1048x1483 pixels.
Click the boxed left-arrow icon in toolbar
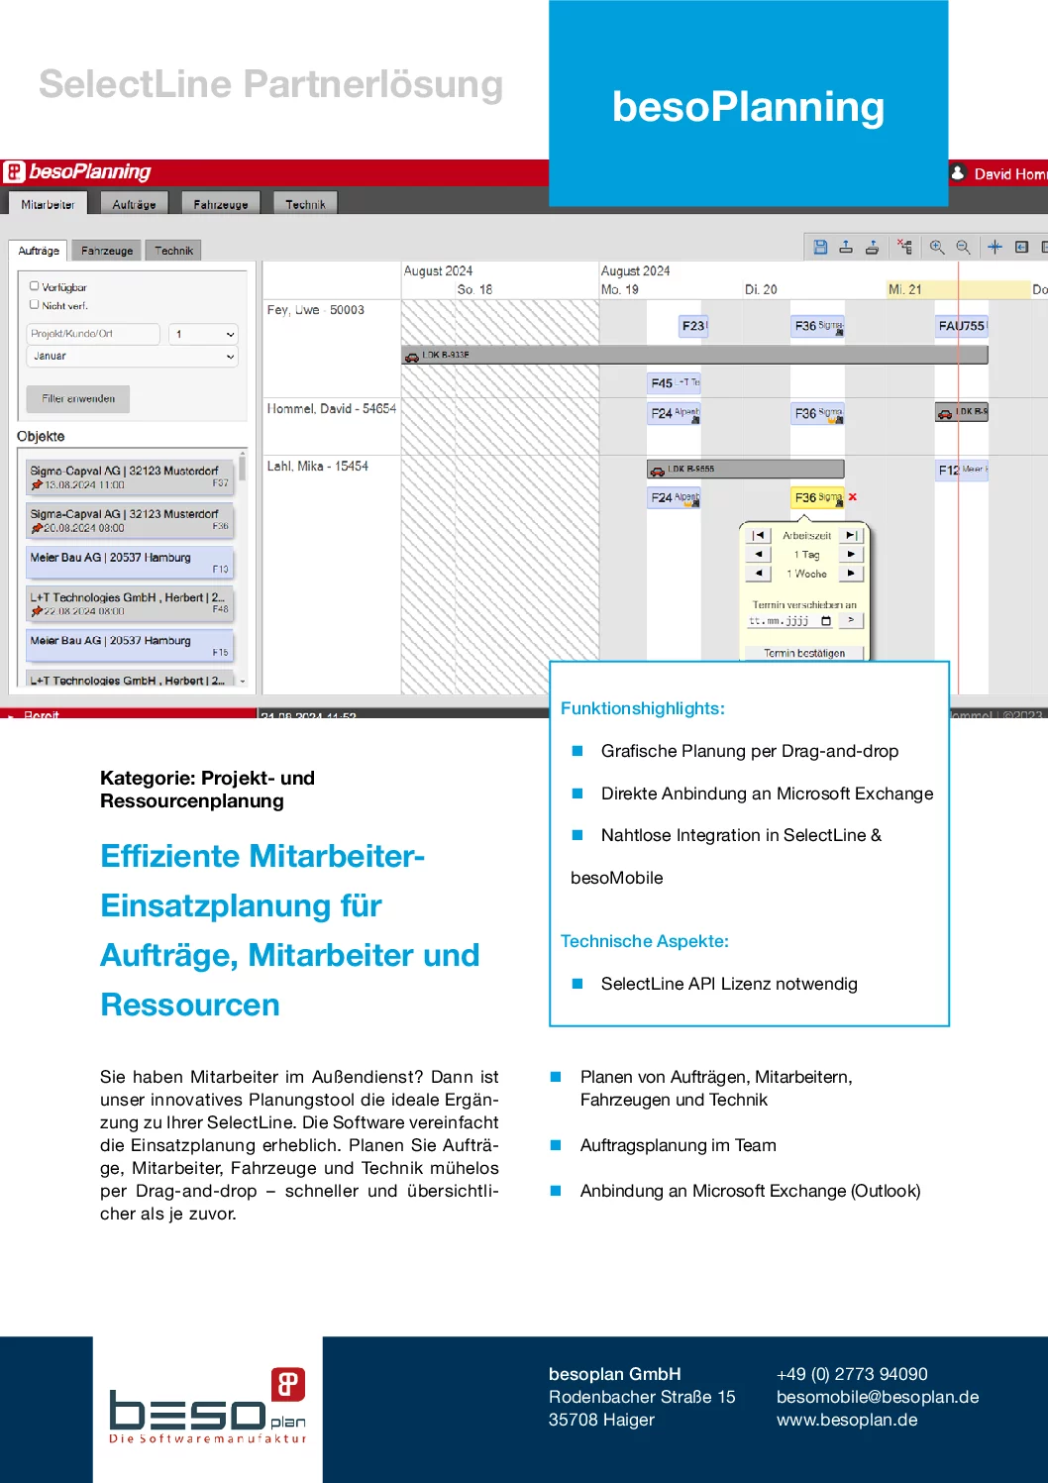click(x=1021, y=247)
